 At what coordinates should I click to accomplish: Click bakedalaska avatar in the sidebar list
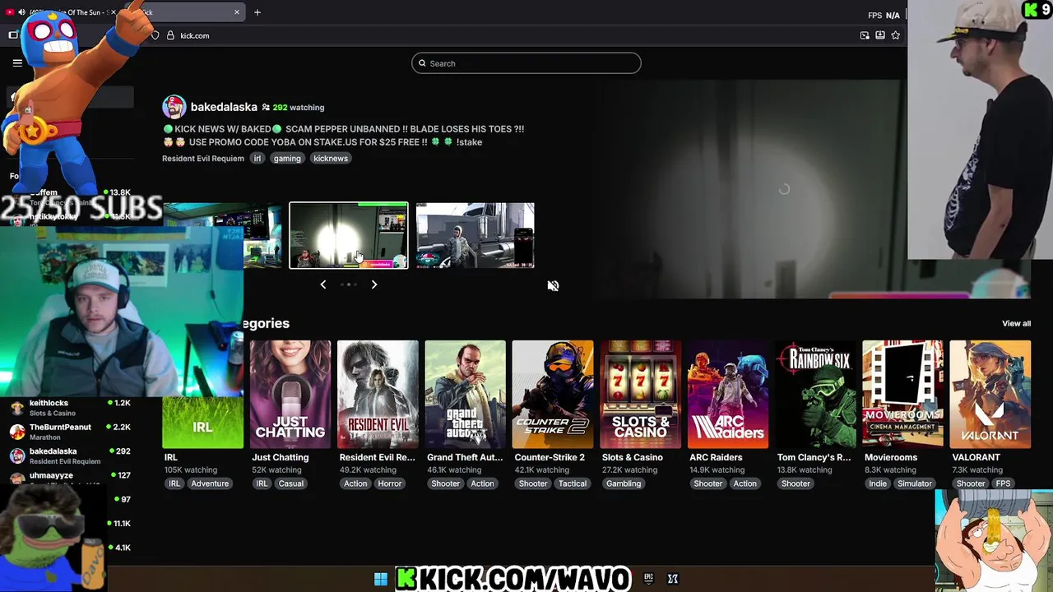tap(17, 456)
